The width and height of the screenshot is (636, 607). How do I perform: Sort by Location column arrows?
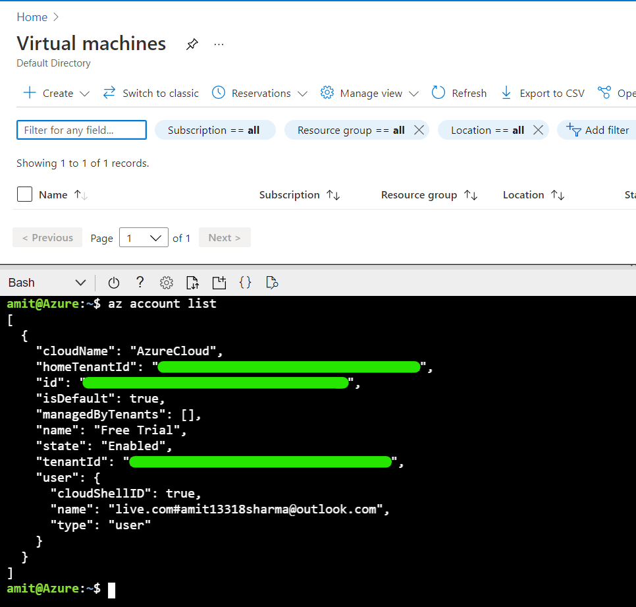tap(557, 195)
